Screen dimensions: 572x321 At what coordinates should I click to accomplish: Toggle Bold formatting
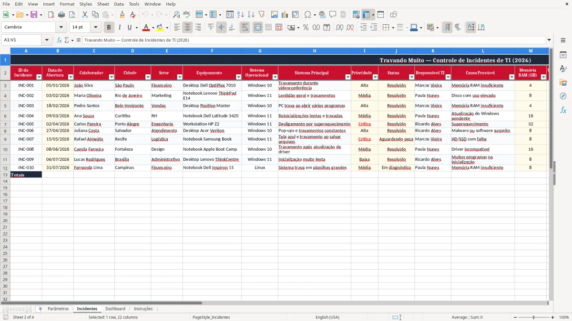click(x=109, y=28)
